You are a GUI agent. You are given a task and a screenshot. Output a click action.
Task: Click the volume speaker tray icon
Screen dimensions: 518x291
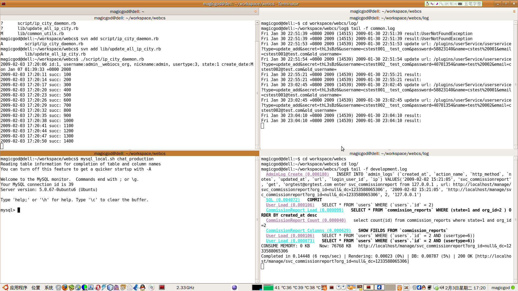442,287
